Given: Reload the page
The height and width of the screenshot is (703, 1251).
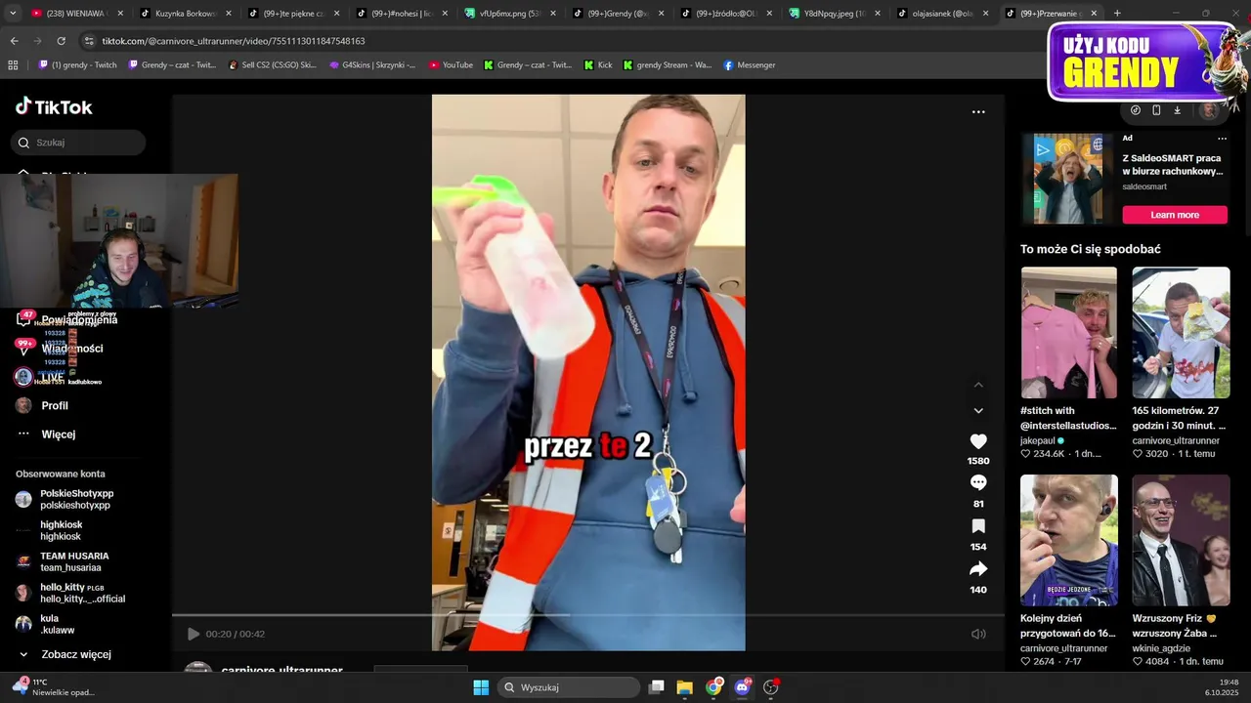Looking at the screenshot, I should [x=61, y=41].
